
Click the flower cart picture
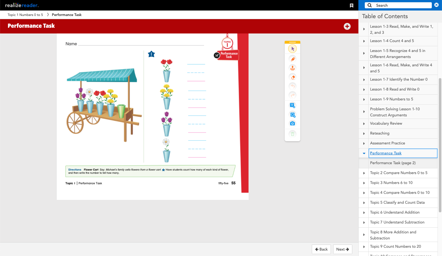click(x=103, y=105)
